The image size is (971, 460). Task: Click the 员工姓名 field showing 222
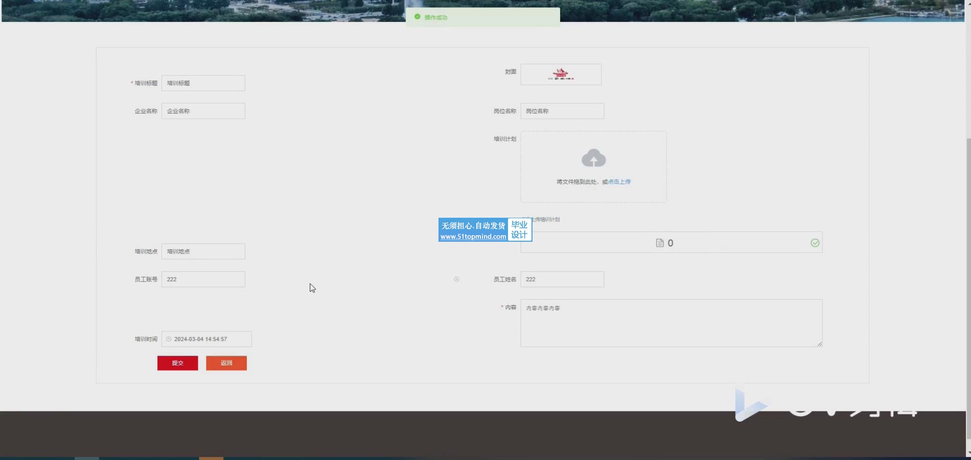[562, 279]
